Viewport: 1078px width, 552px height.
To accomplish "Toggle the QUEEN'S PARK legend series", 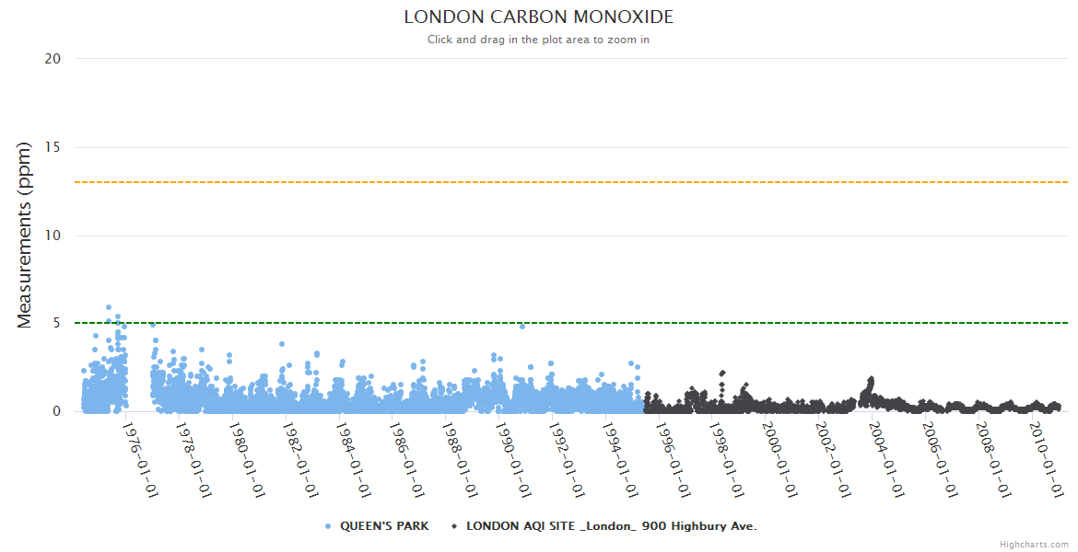I will point(384,526).
